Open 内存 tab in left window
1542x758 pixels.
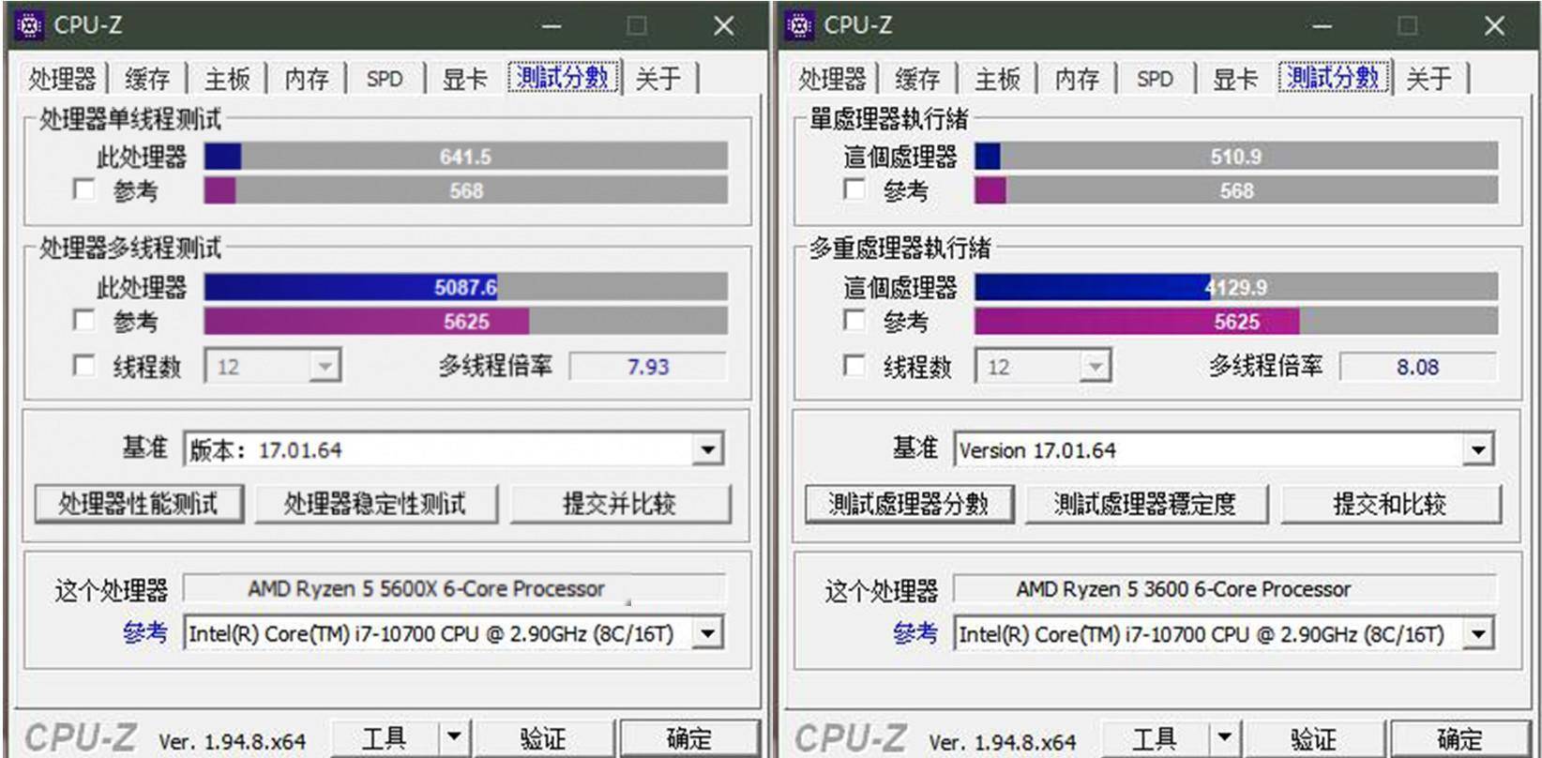coord(307,79)
